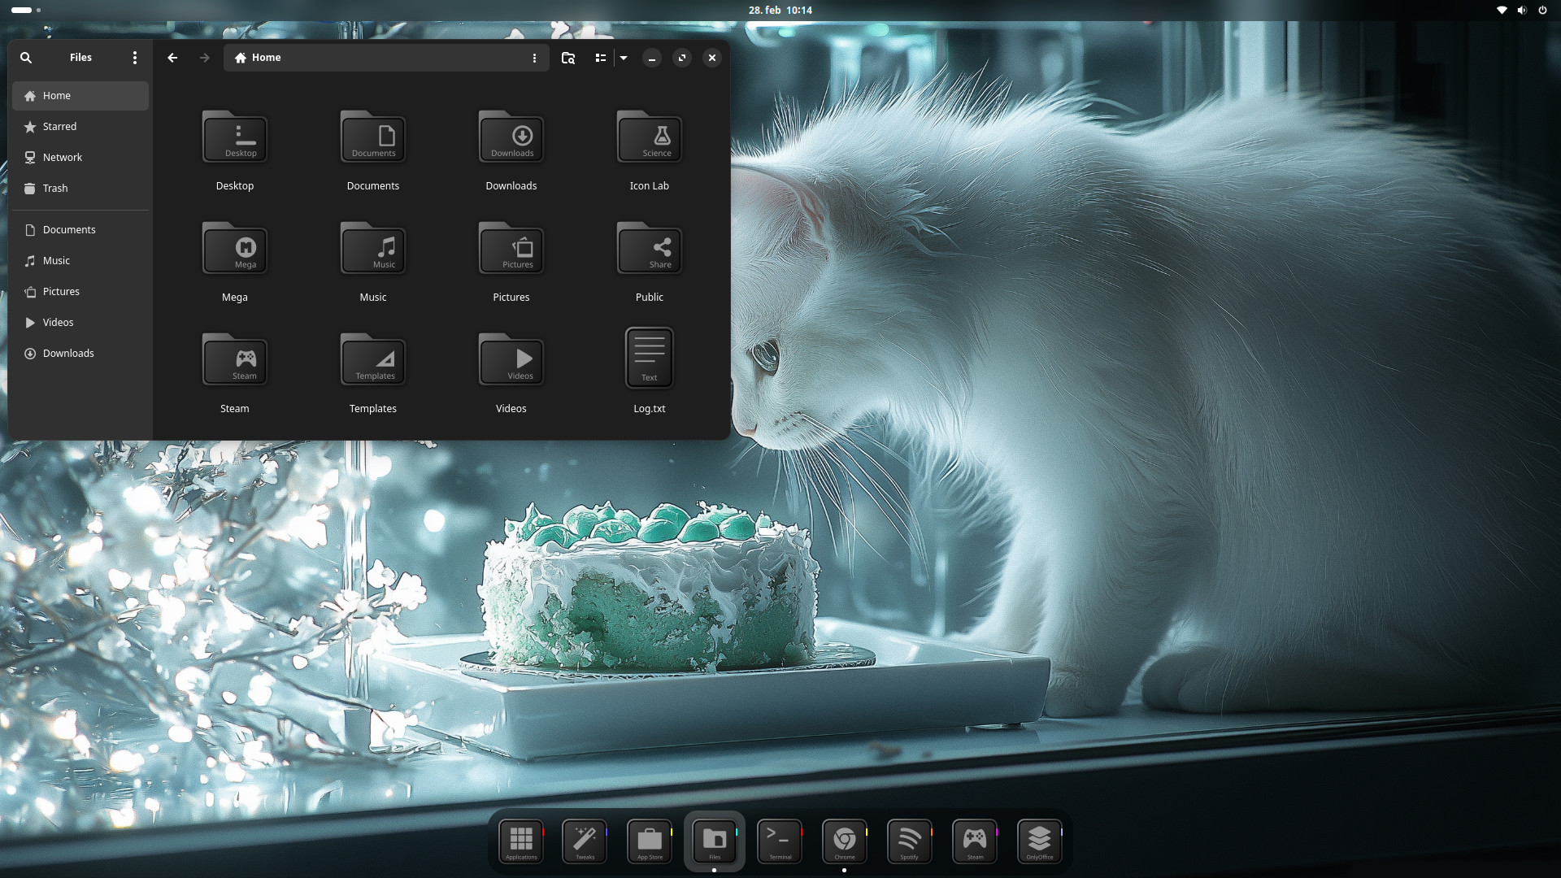Click the date and time clock

tap(780, 10)
